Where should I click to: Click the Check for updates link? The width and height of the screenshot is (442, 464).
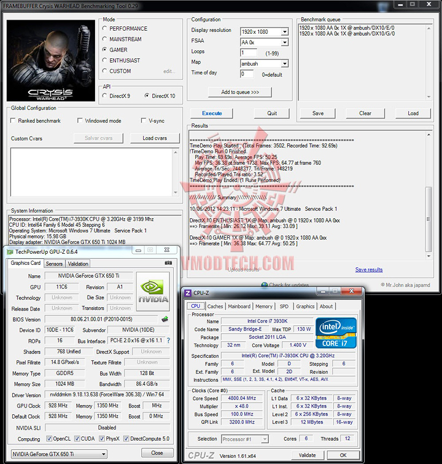click(289, 285)
